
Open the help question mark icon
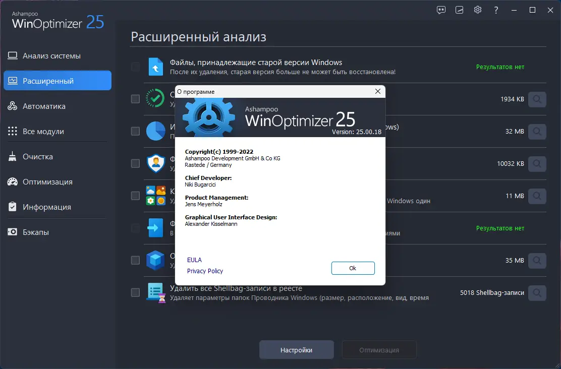(x=496, y=10)
